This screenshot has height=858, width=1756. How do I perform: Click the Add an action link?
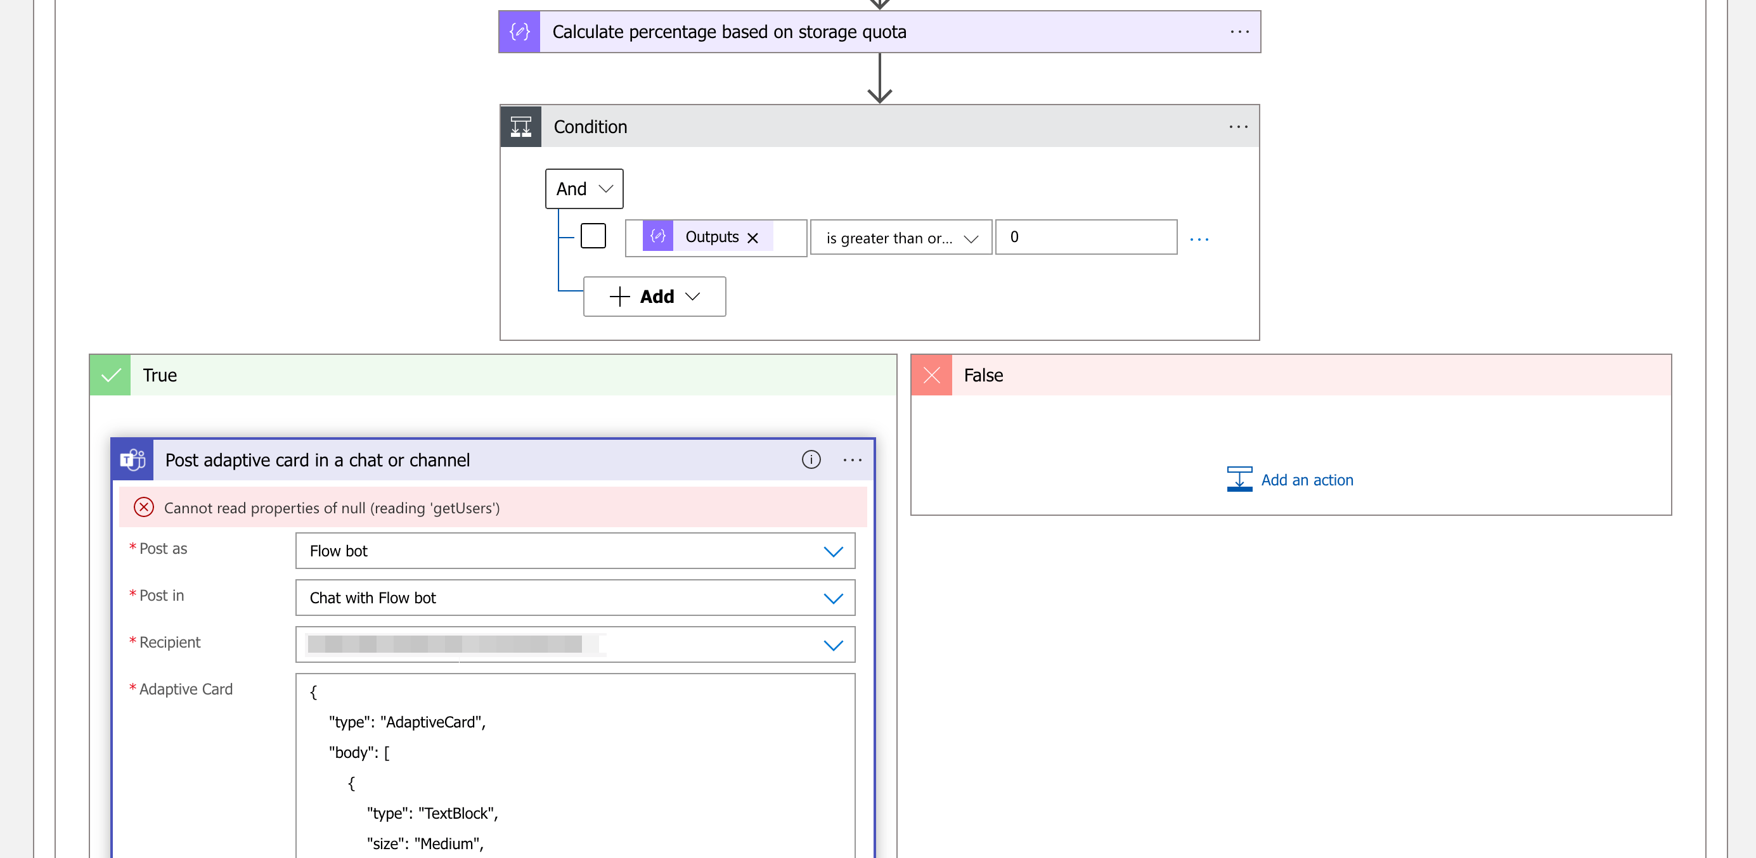[1307, 480]
